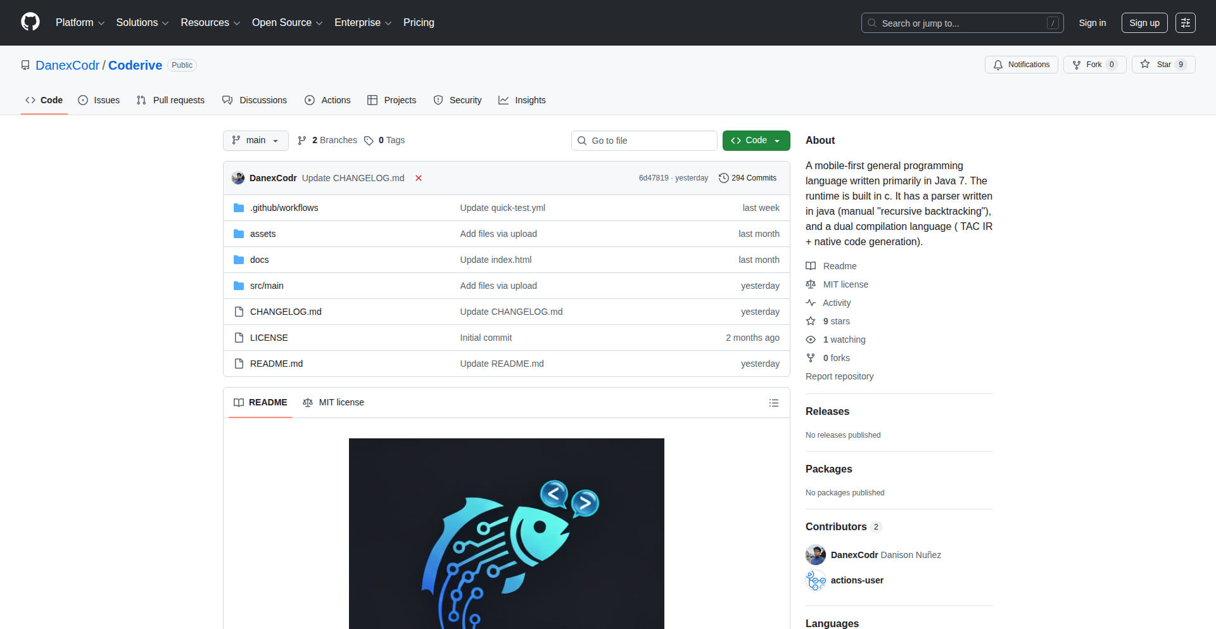Switch to the Projects tab
Viewport: 1216px width, 629px height.
[392, 100]
